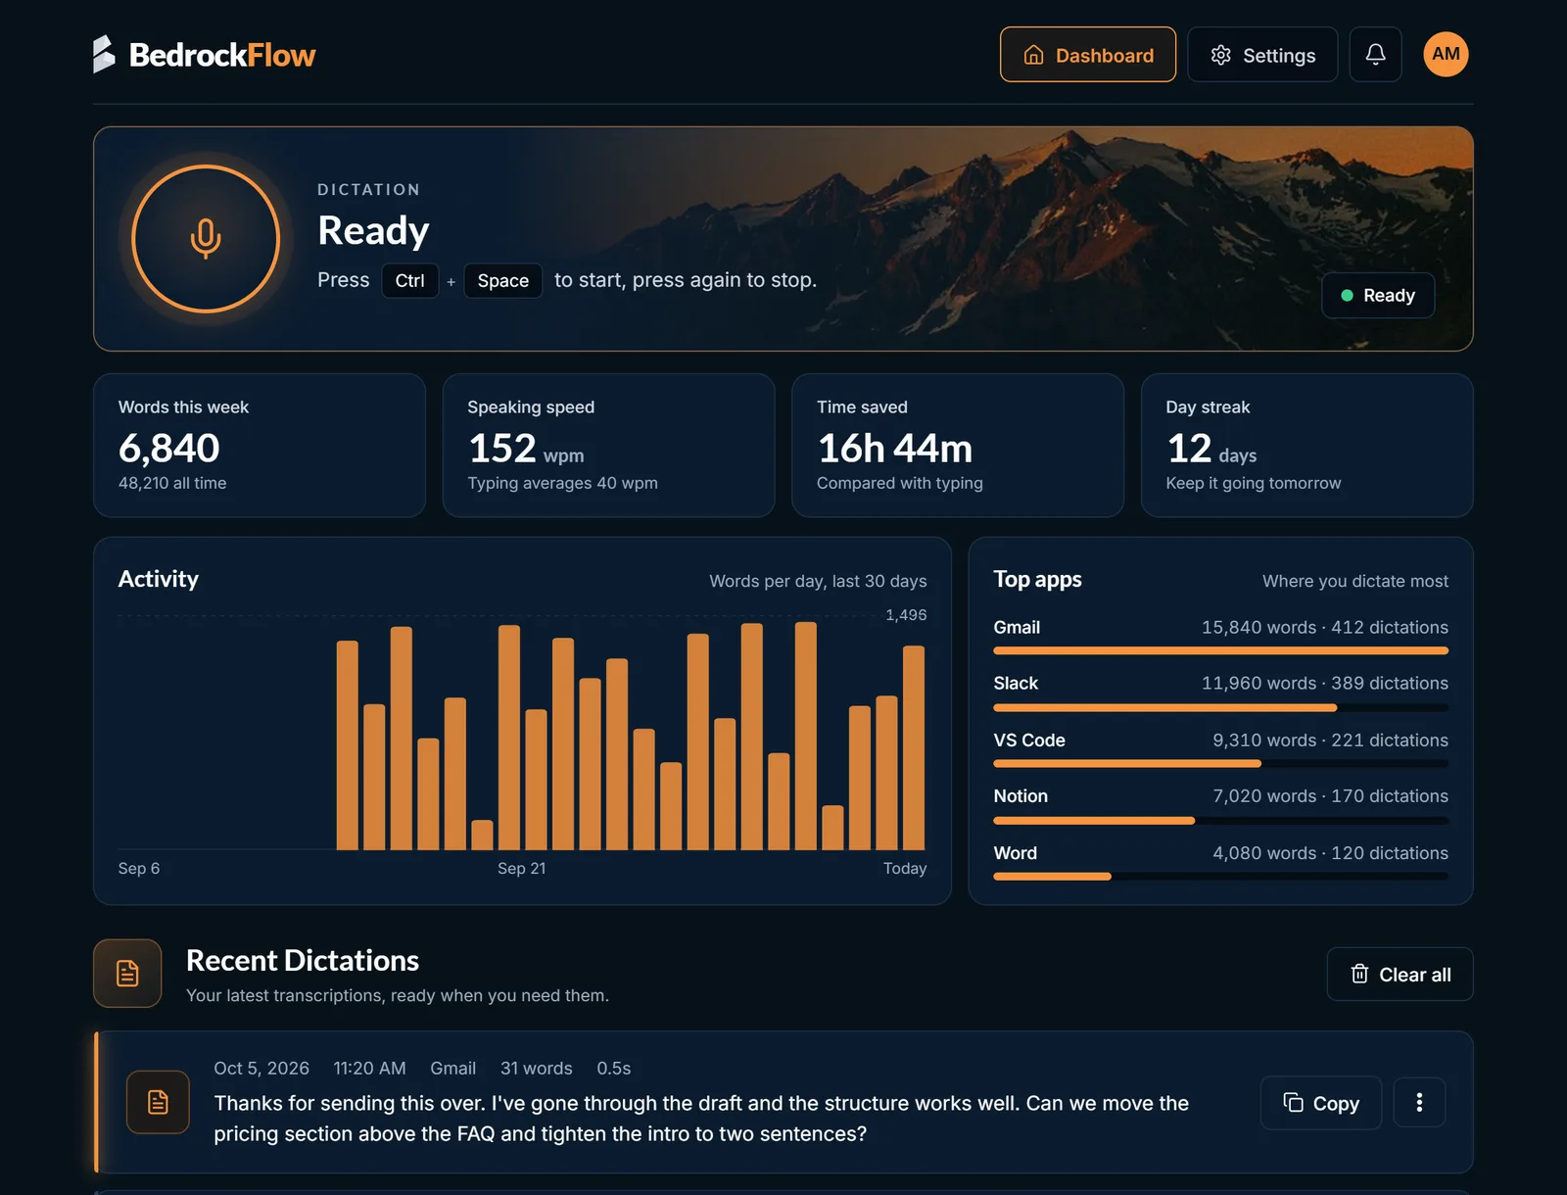This screenshot has width=1567, height=1195.
Task: Click the BedrockFlow logo icon
Action: point(104,55)
